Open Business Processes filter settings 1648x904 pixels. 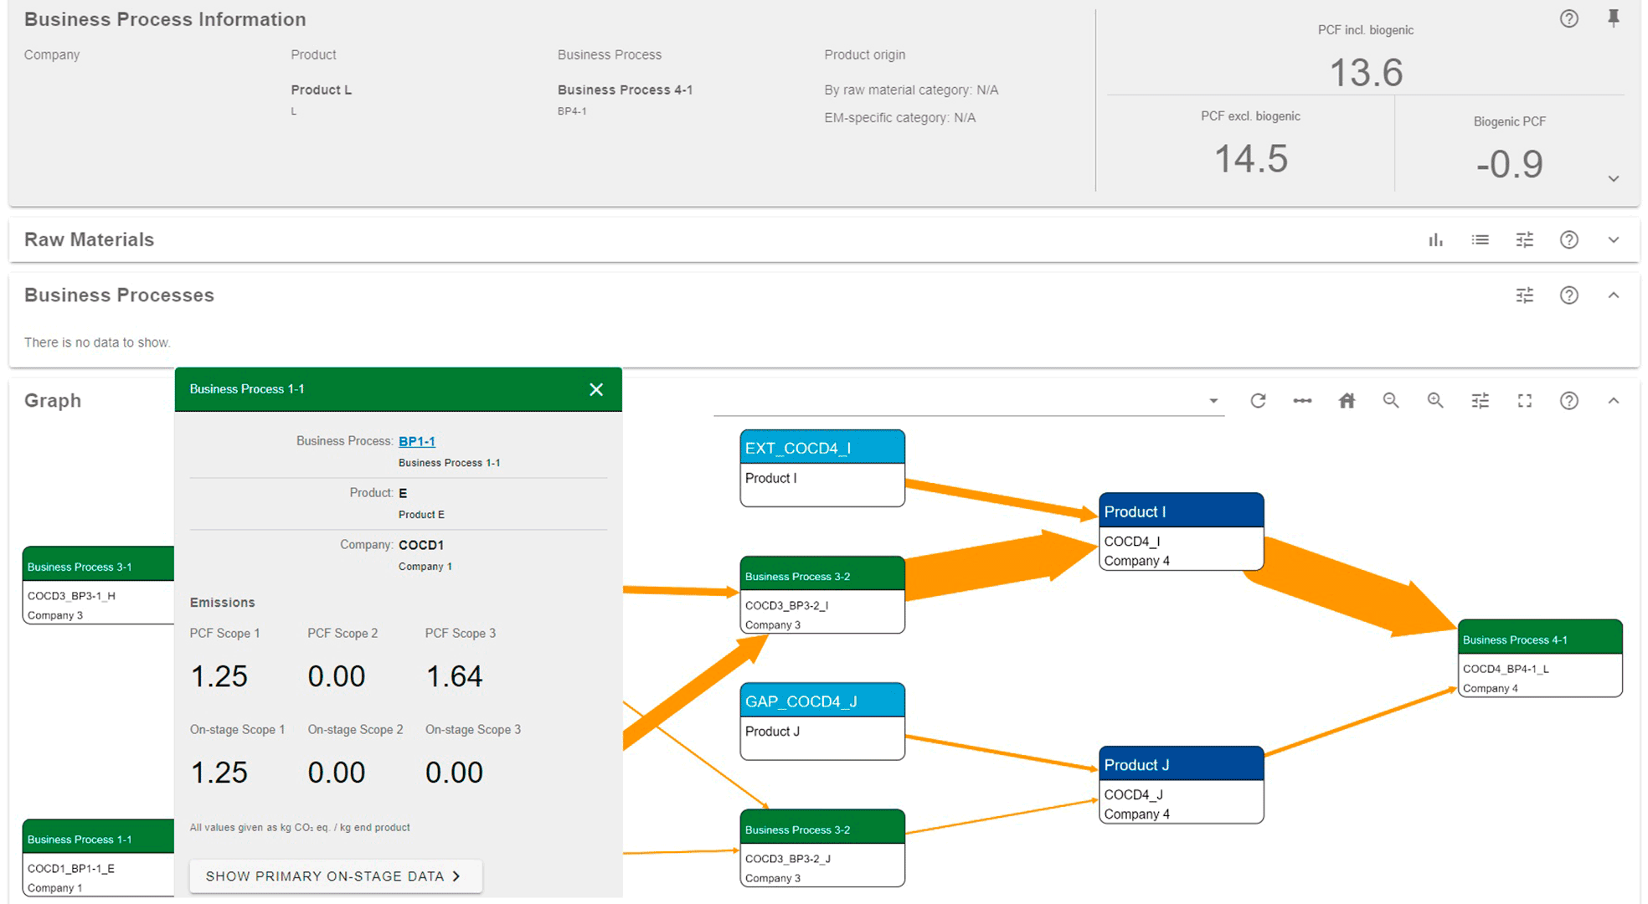pyautogui.click(x=1525, y=295)
